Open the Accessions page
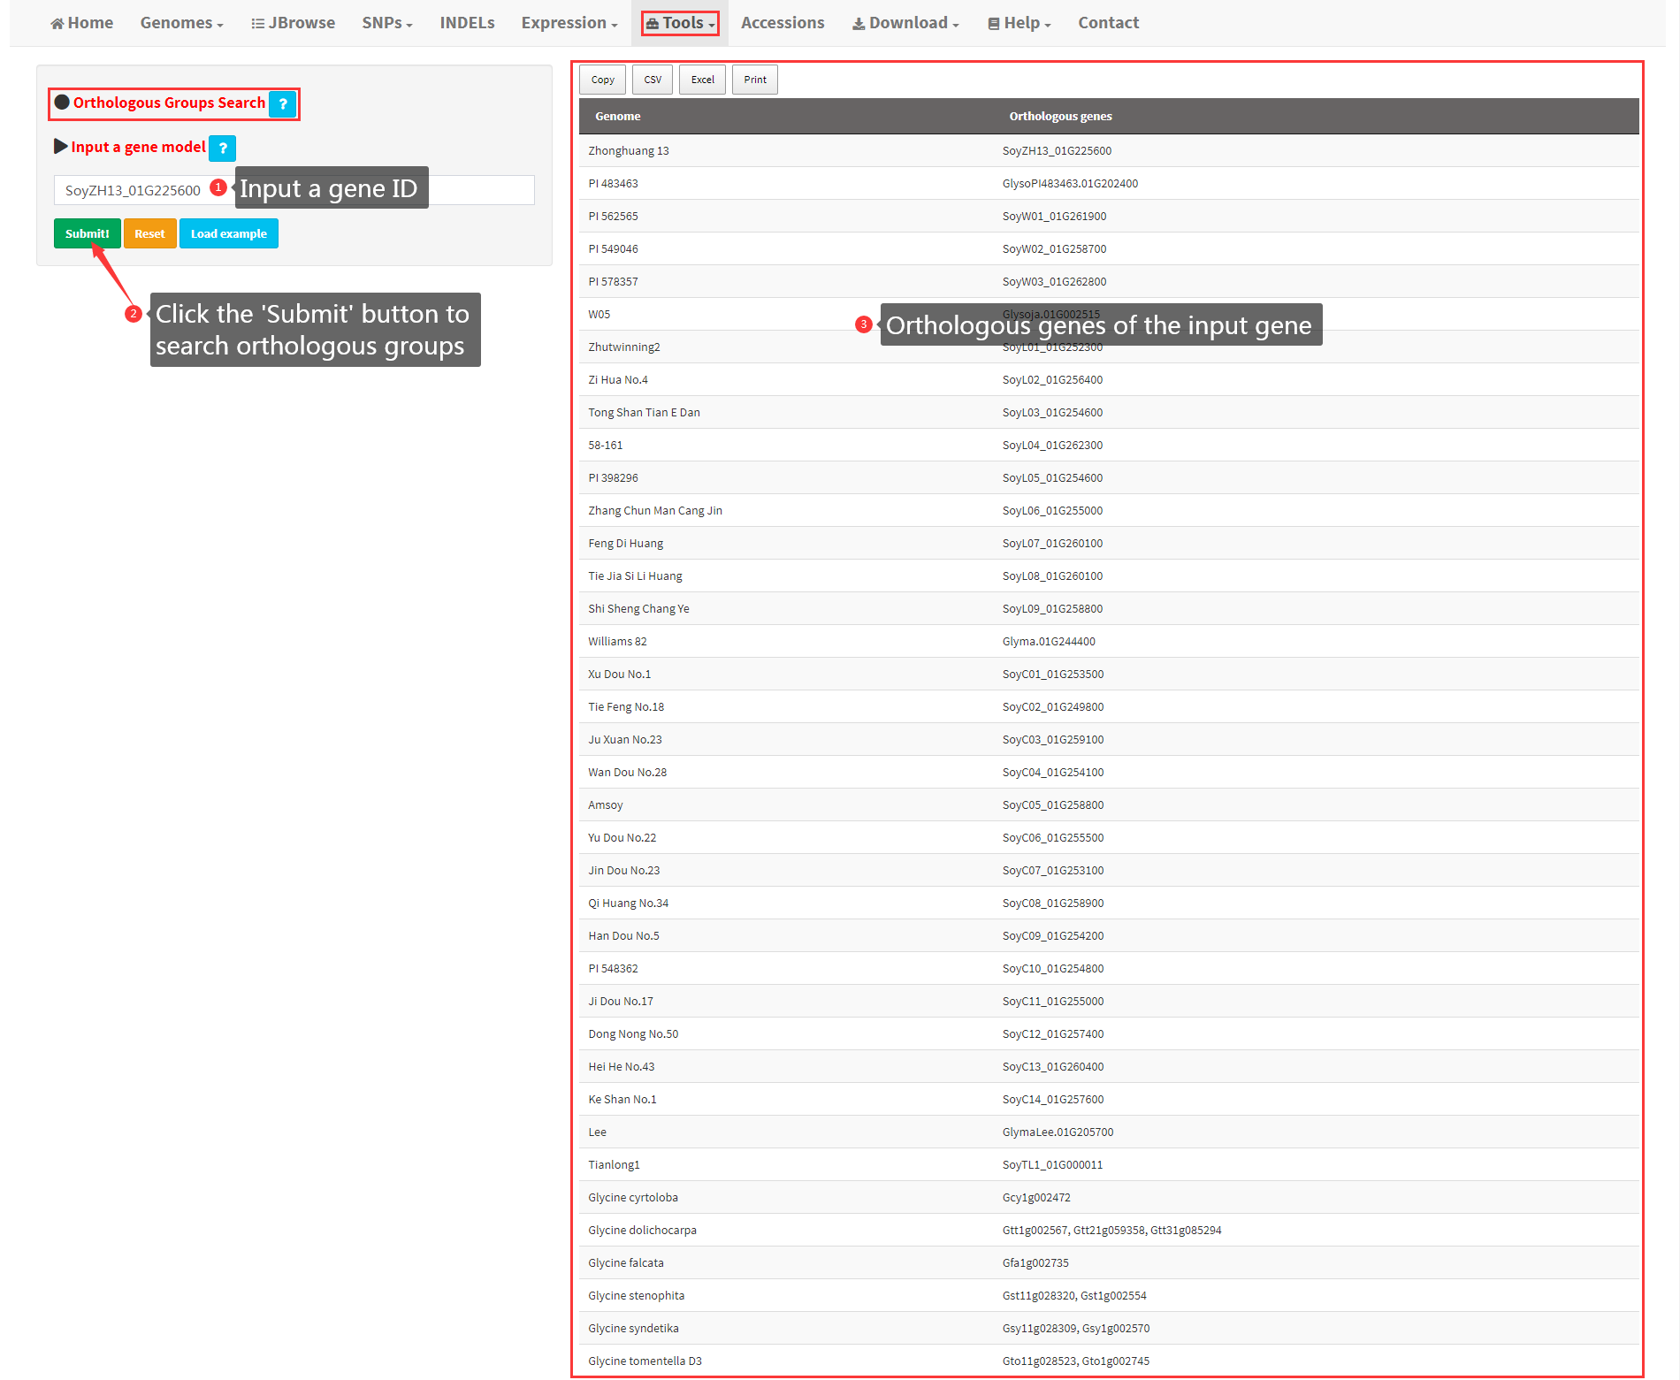This screenshot has height=1380, width=1680. click(x=782, y=23)
